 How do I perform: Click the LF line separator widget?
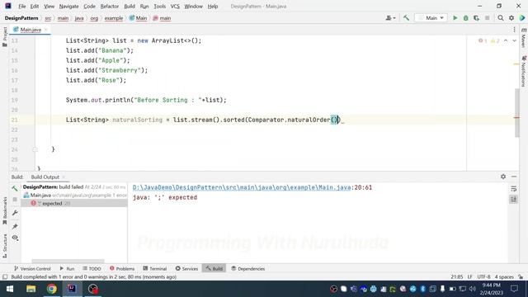[469, 277]
